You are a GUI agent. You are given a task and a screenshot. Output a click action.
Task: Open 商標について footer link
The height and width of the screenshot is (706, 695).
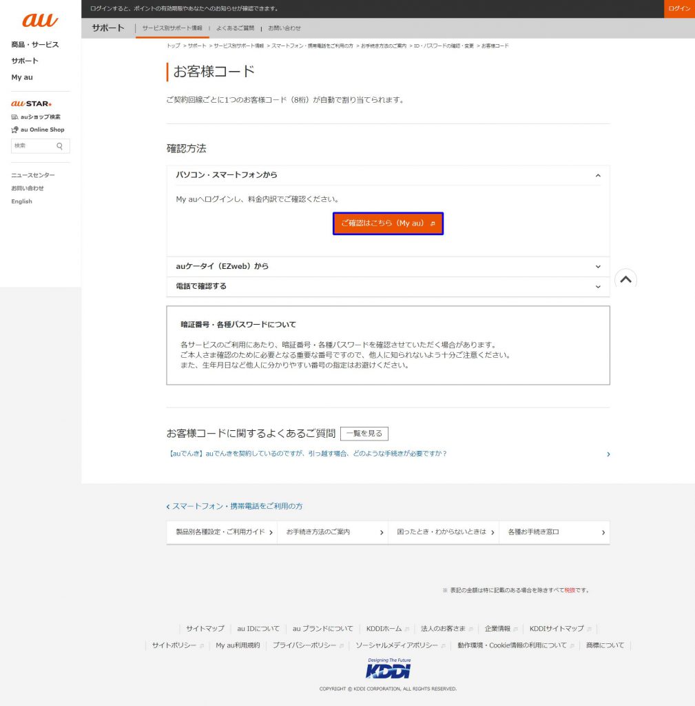605,645
